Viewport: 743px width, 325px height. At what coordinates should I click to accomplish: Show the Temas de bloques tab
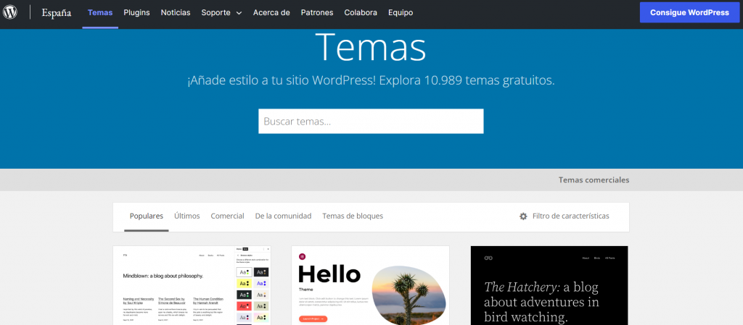pos(353,216)
